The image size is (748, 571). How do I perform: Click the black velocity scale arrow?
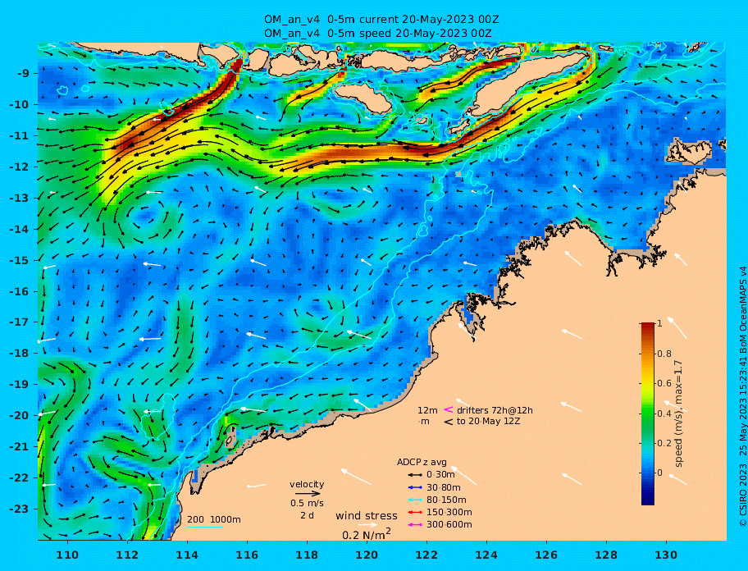click(x=308, y=494)
